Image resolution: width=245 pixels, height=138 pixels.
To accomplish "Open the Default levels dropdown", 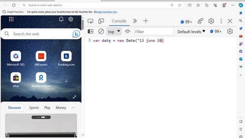I will coord(191,31).
